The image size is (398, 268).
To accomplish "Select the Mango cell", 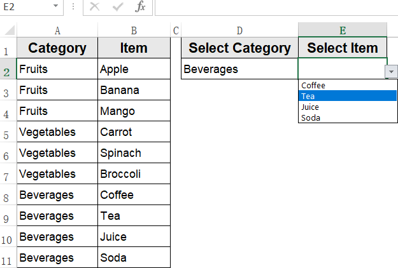I will pos(134,111).
